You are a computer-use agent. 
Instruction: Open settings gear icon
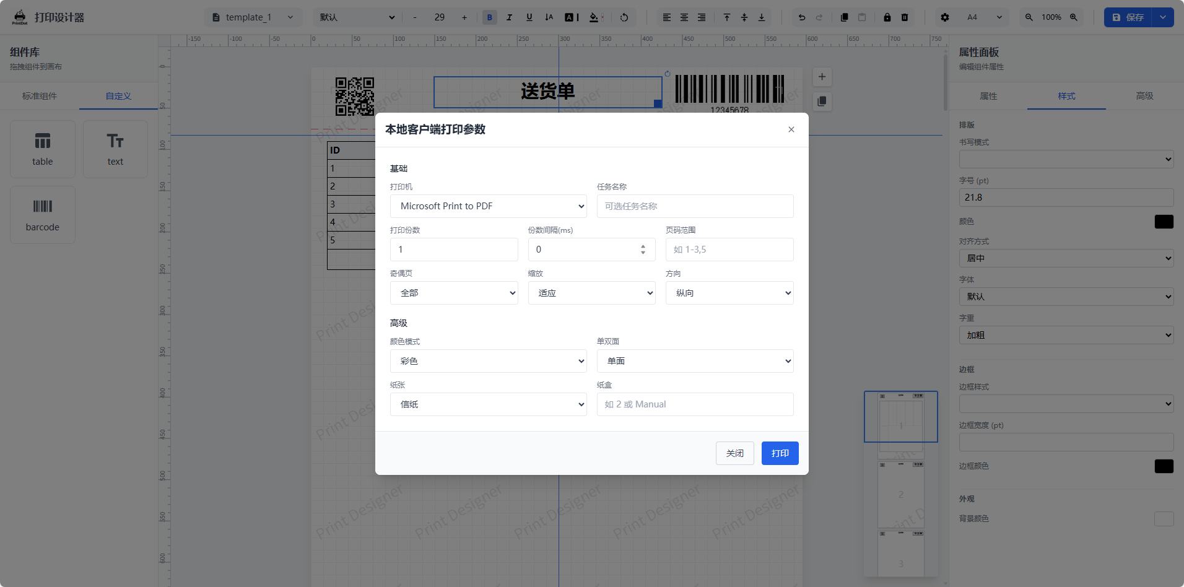click(945, 17)
